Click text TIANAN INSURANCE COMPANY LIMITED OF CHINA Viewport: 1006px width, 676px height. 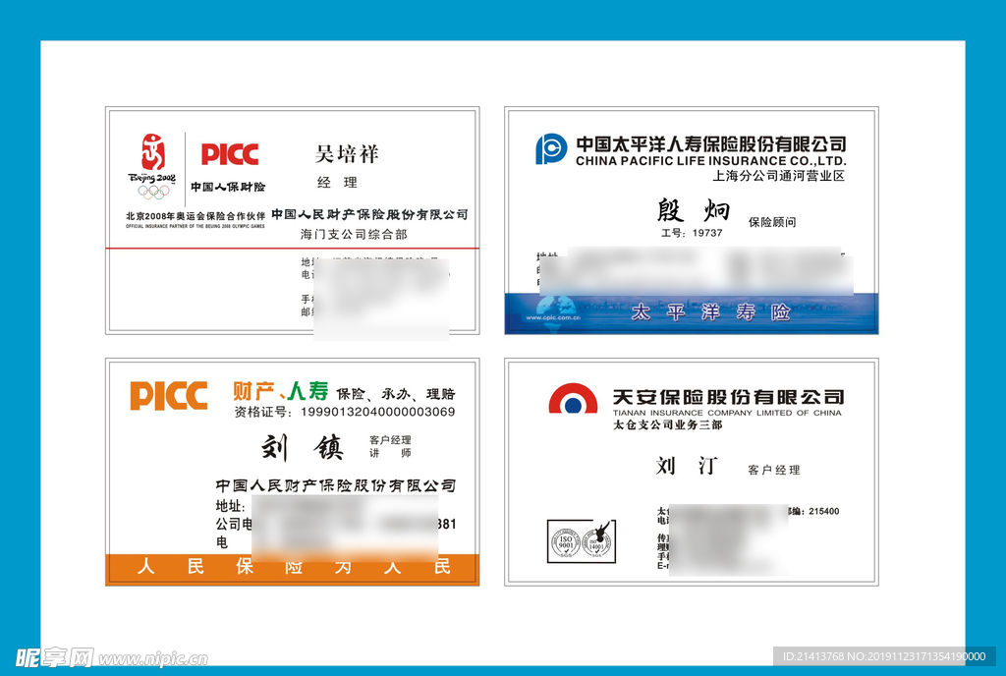click(x=727, y=413)
